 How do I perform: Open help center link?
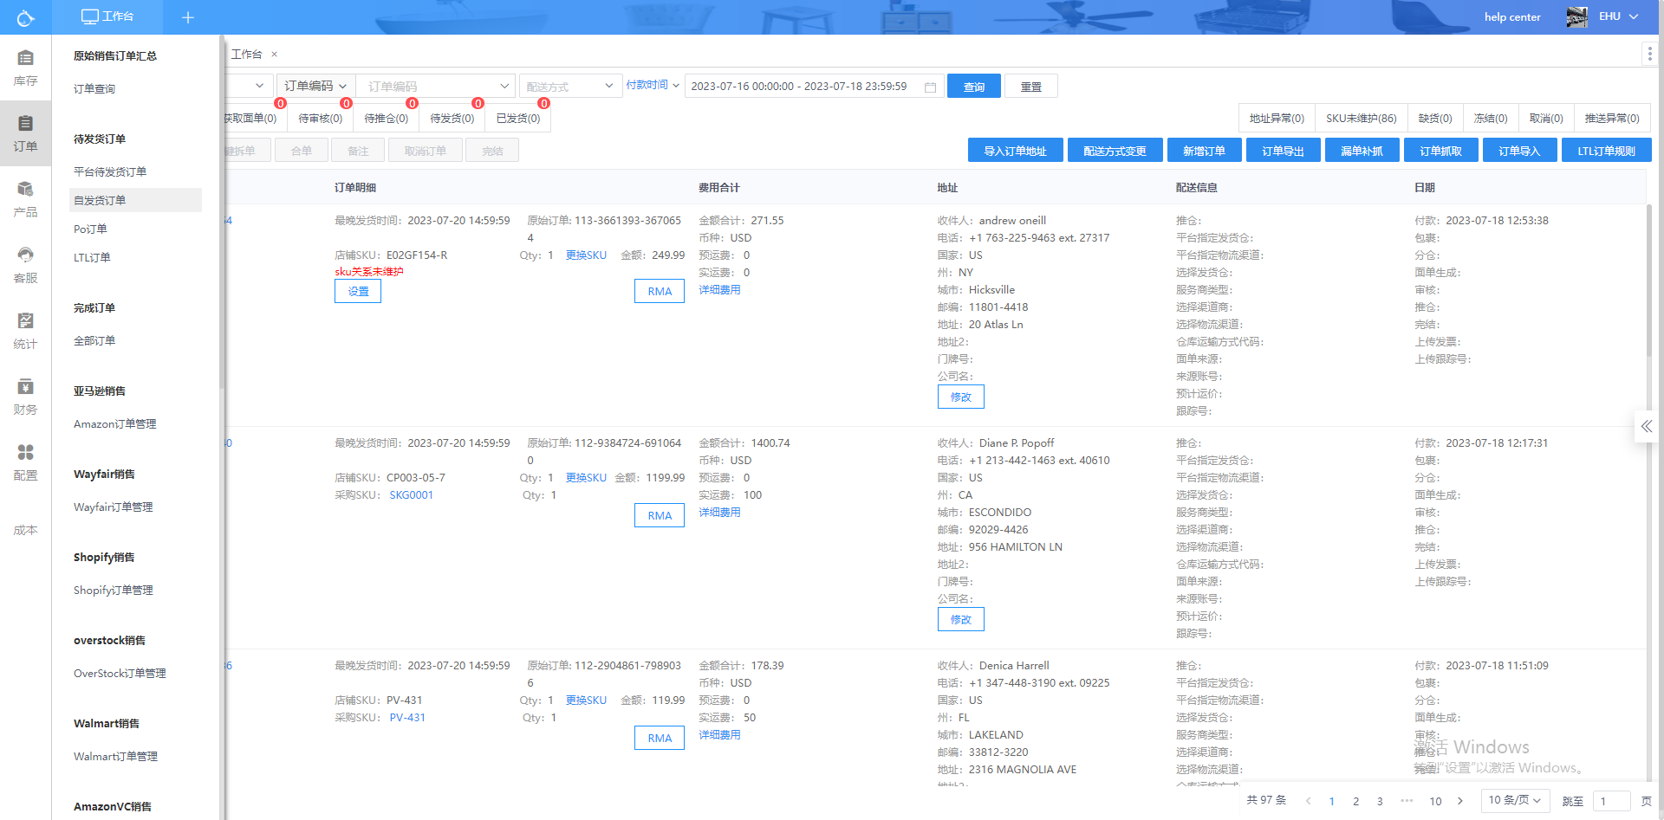pyautogui.click(x=1512, y=16)
